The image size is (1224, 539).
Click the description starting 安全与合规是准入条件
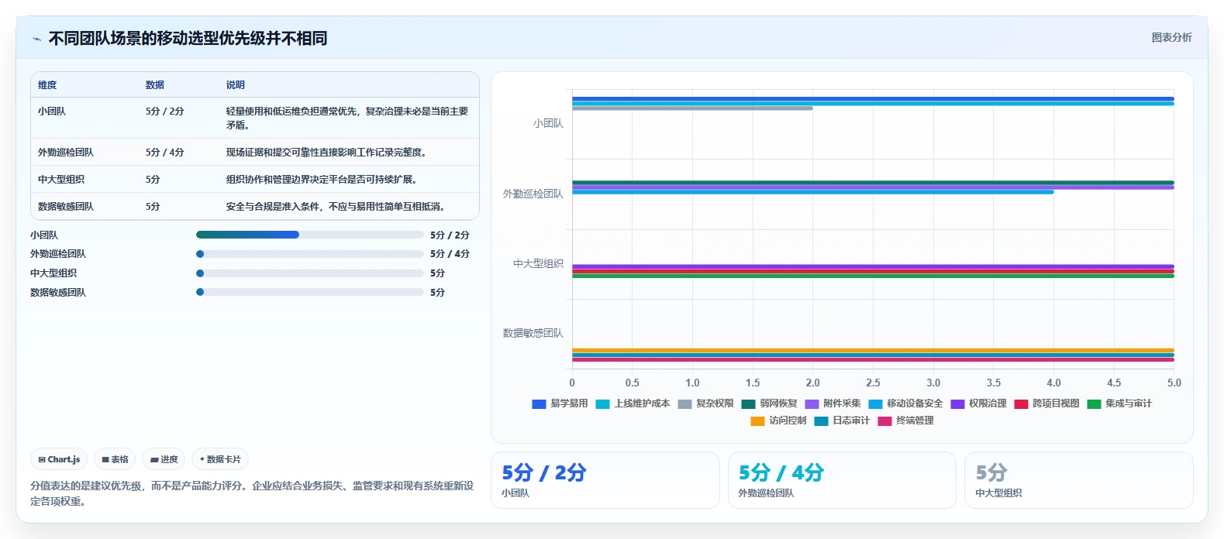pos(336,207)
